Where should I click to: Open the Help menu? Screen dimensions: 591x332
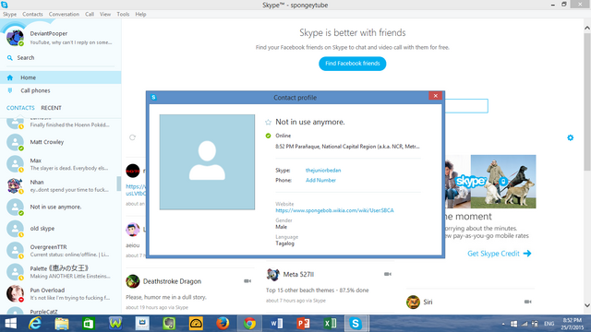[140, 15]
